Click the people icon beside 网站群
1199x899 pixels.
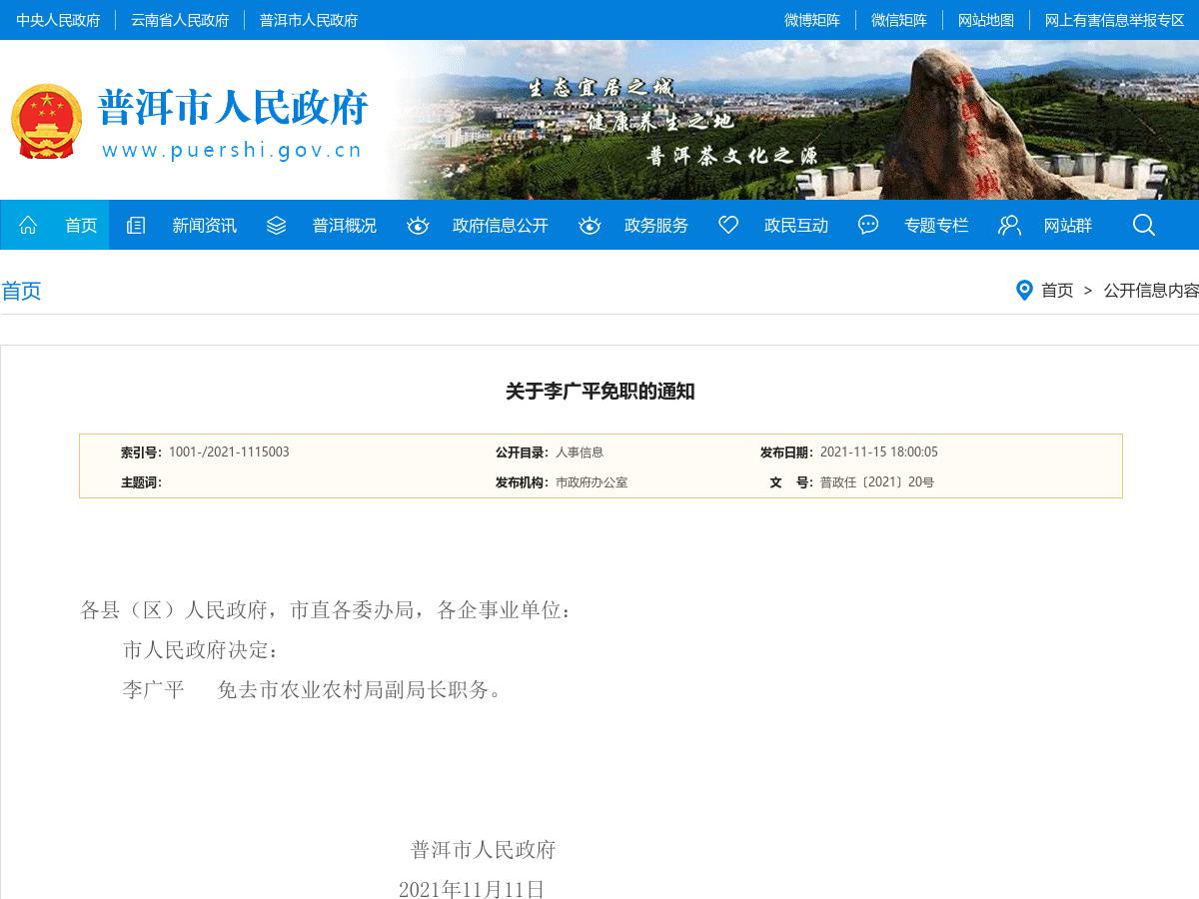[x=1009, y=225]
